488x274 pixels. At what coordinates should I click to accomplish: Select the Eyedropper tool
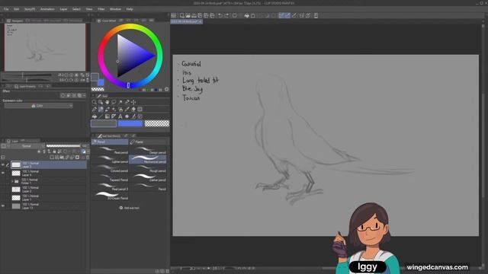pos(127,102)
